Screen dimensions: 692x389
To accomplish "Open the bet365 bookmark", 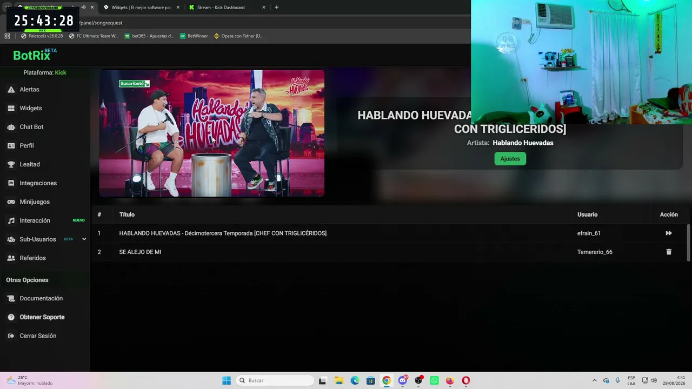I will click(149, 36).
